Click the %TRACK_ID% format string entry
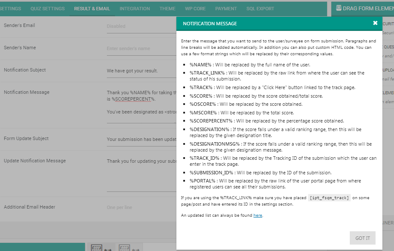Screen dimensions: 394x251 [x=283, y=161]
